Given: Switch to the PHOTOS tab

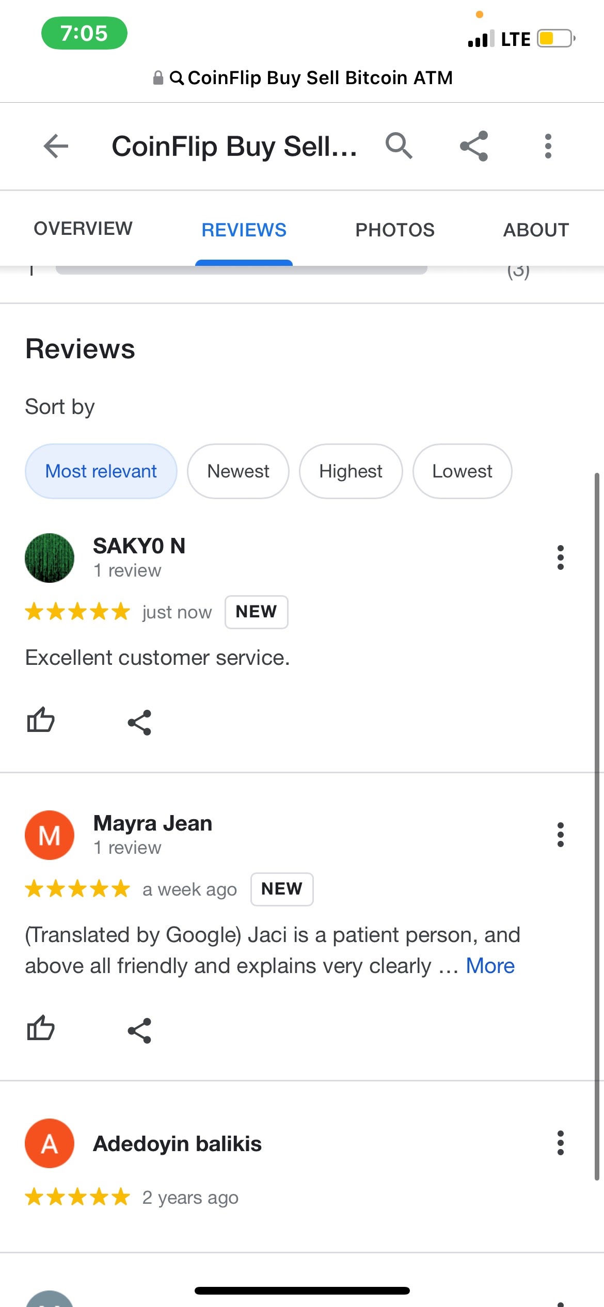Looking at the screenshot, I should point(395,230).
